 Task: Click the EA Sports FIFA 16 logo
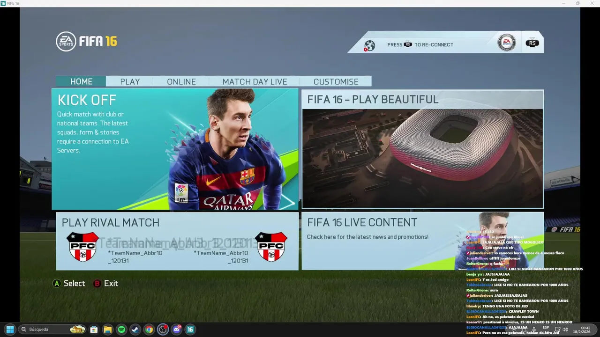(x=86, y=41)
